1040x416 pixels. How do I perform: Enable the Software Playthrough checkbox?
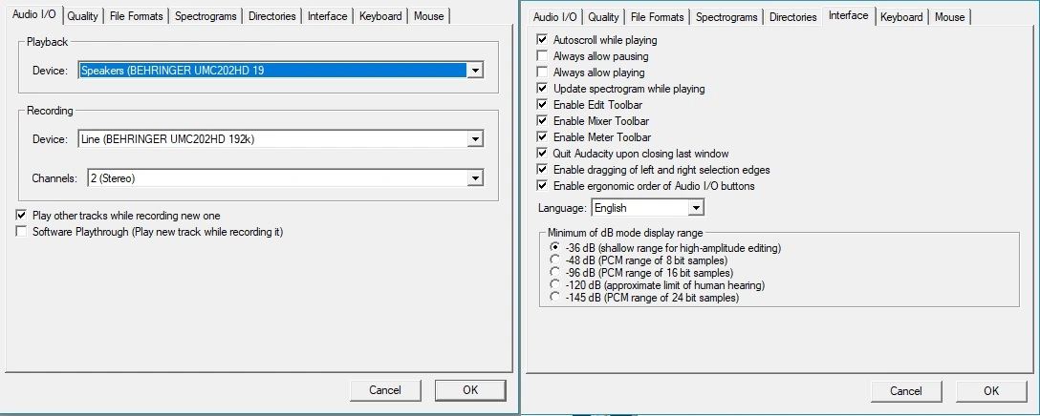click(x=22, y=232)
